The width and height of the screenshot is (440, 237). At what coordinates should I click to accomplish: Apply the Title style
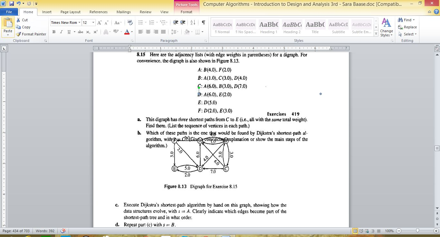click(x=315, y=27)
